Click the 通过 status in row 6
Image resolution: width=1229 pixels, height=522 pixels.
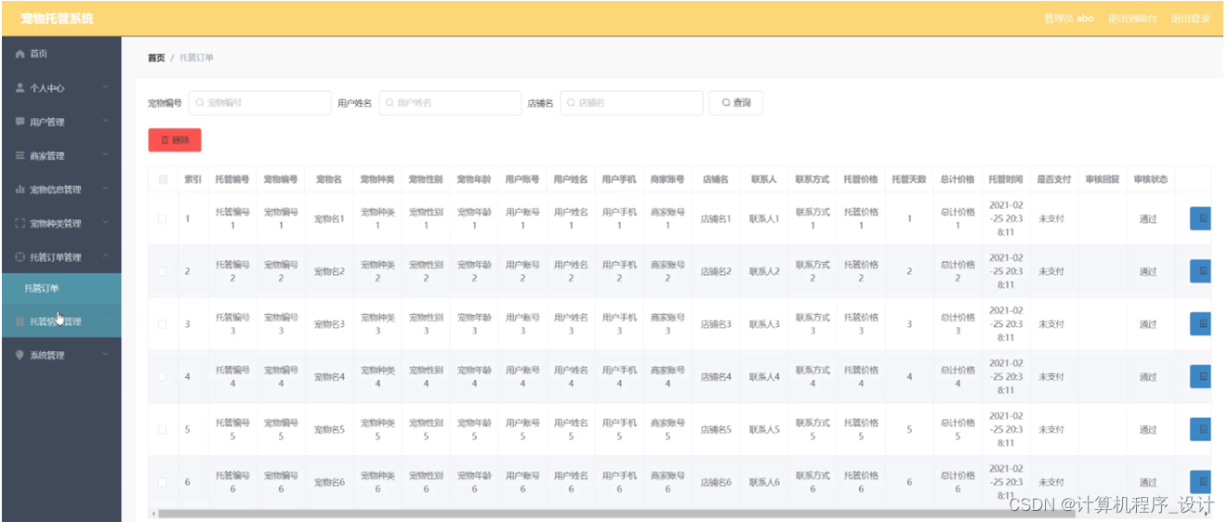click(1148, 483)
